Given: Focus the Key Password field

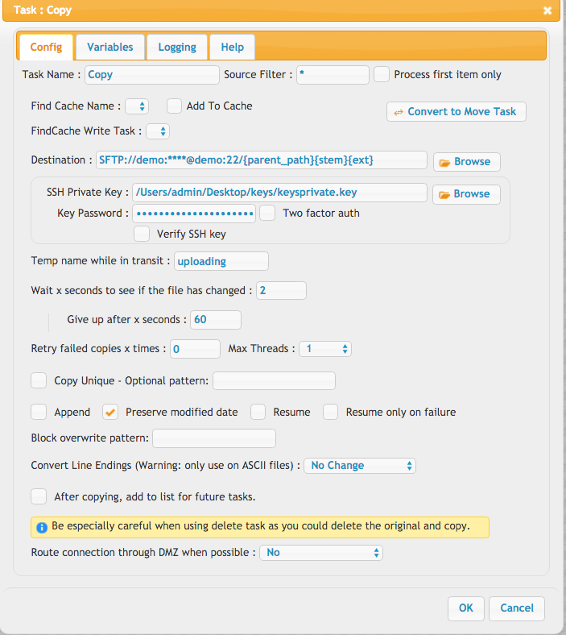Looking at the screenshot, I should click(x=194, y=214).
